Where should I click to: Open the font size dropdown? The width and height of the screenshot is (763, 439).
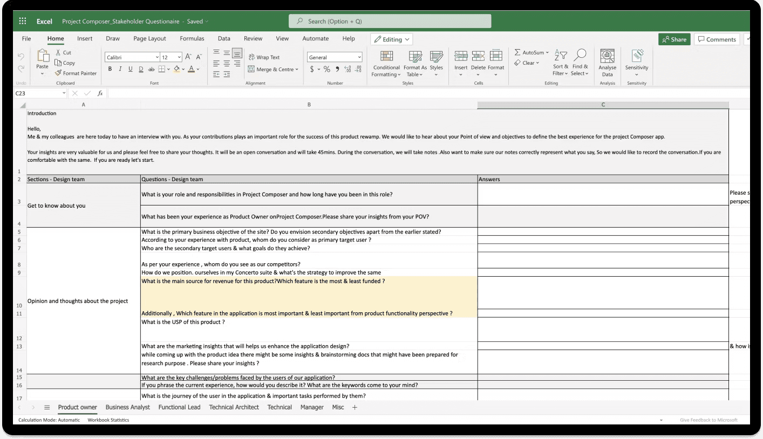[x=179, y=57]
